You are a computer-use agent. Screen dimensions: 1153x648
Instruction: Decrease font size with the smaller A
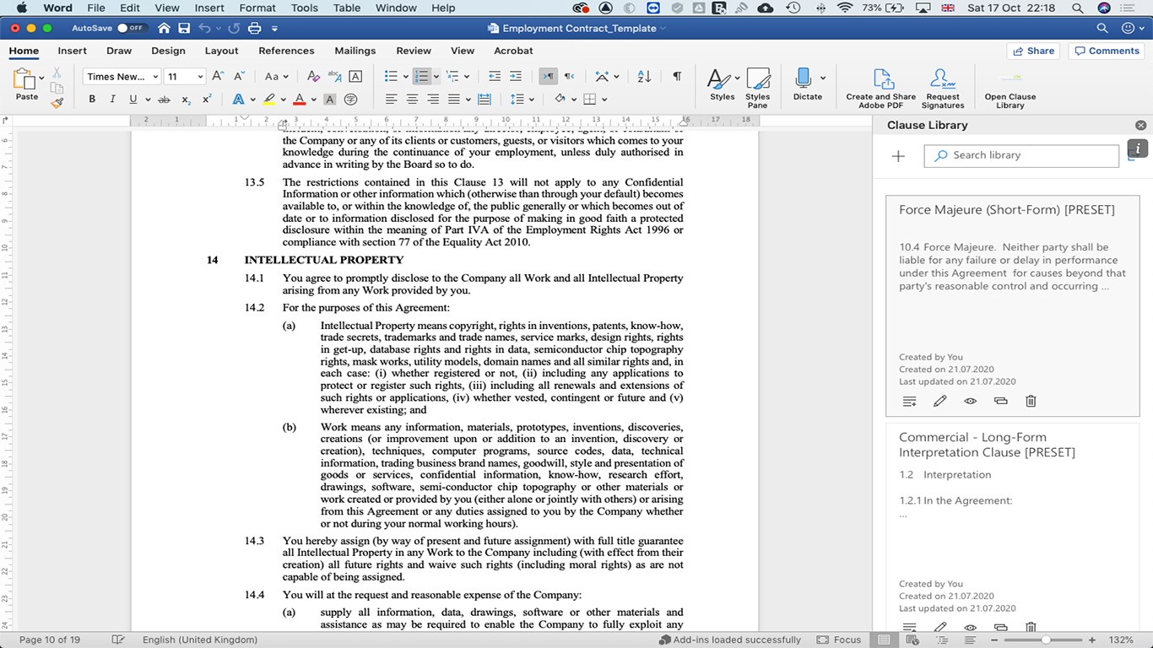pos(240,76)
